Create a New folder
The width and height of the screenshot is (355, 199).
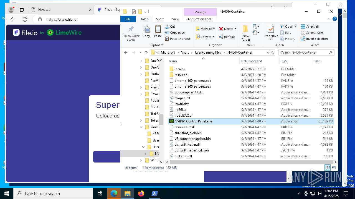246,33
